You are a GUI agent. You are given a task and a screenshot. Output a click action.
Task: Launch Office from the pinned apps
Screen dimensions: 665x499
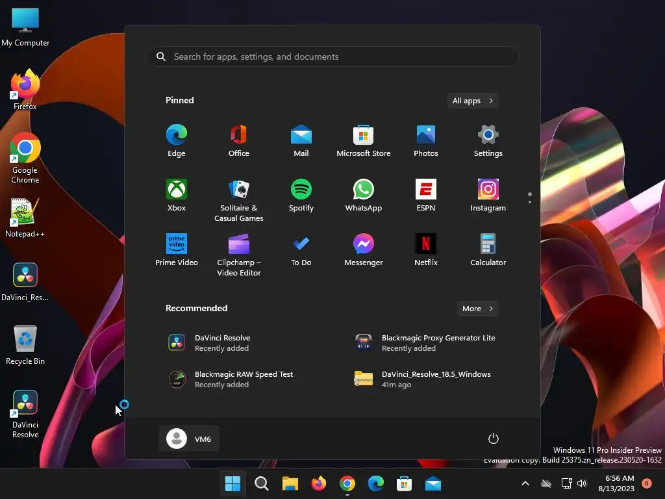click(239, 141)
